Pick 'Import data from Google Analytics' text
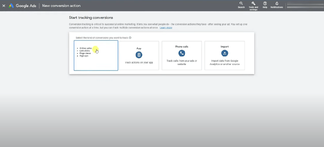Viewport: 324px width, 147px height. 225,62
